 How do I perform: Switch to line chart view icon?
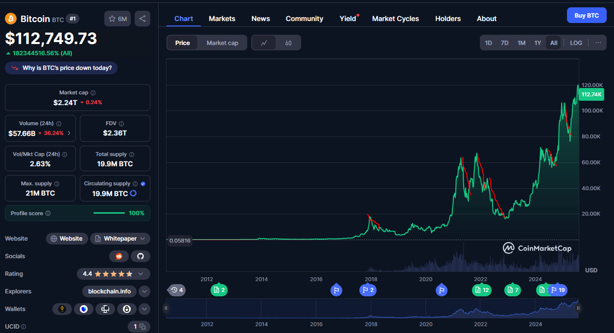264,43
